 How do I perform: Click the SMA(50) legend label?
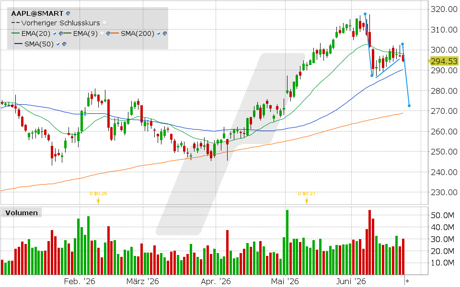point(39,44)
